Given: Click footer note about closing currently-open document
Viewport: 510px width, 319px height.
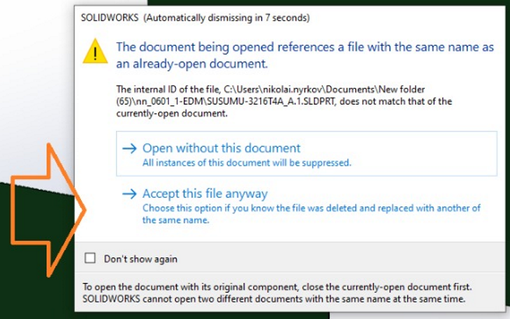Looking at the screenshot, I should coord(277,287).
